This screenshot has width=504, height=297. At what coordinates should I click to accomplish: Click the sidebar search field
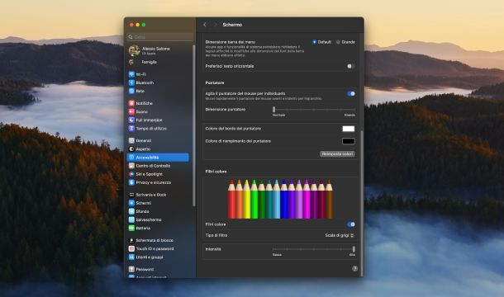(160, 37)
